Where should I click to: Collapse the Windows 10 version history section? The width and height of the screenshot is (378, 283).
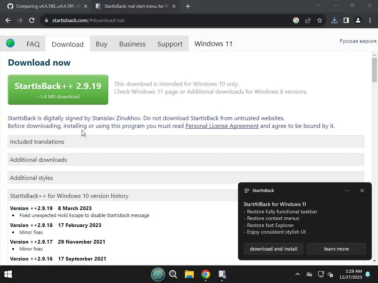click(123, 196)
